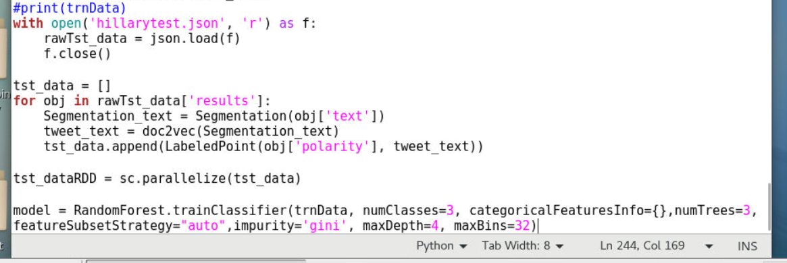
Task: Click the "auto" featureSubsetStrategy value
Action: pyautogui.click(x=203, y=226)
